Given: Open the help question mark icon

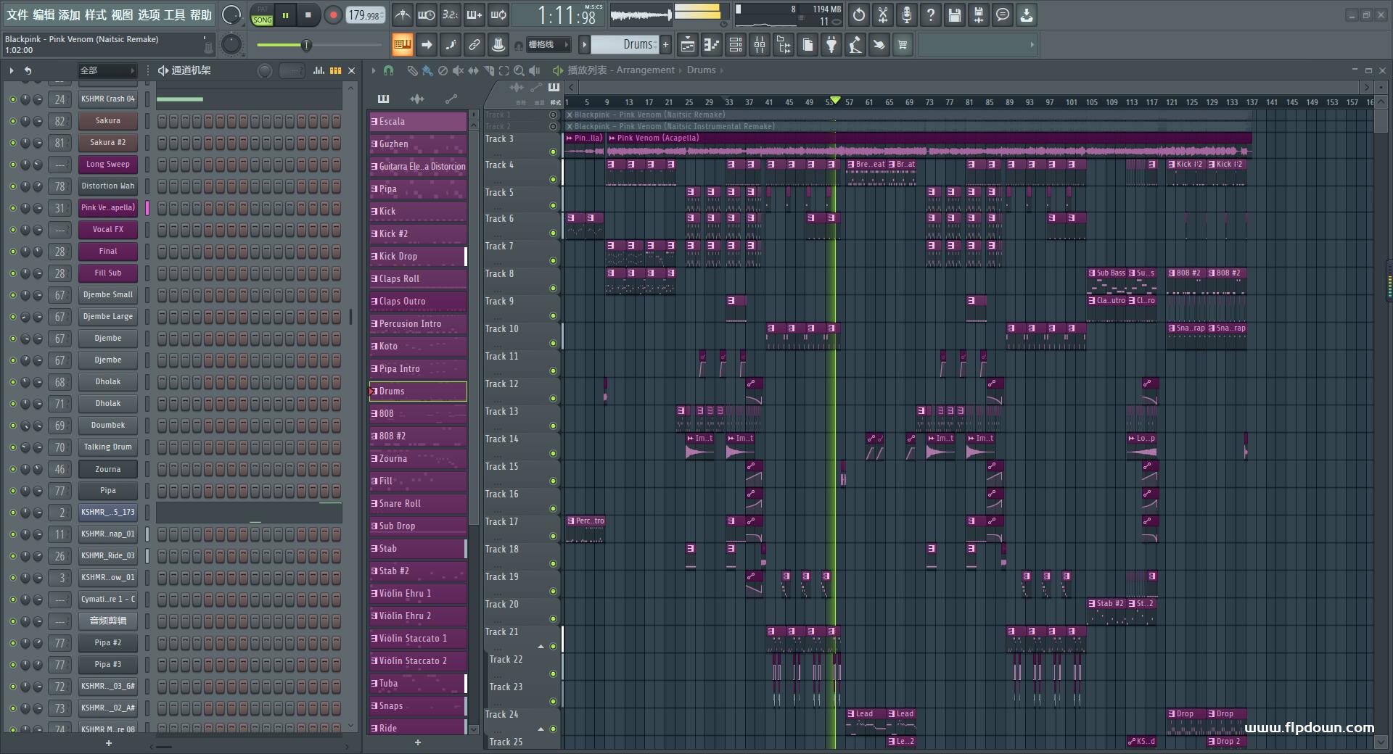Looking at the screenshot, I should coord(931,14).
